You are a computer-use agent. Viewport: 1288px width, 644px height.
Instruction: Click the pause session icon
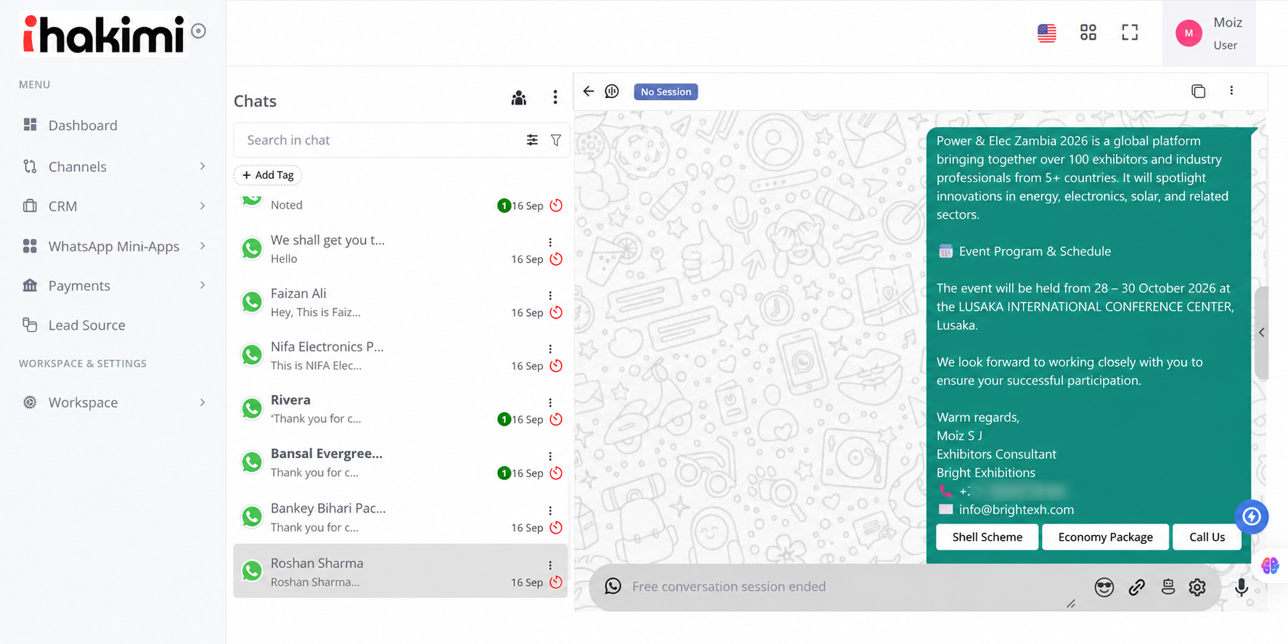(x=612, y=91)
